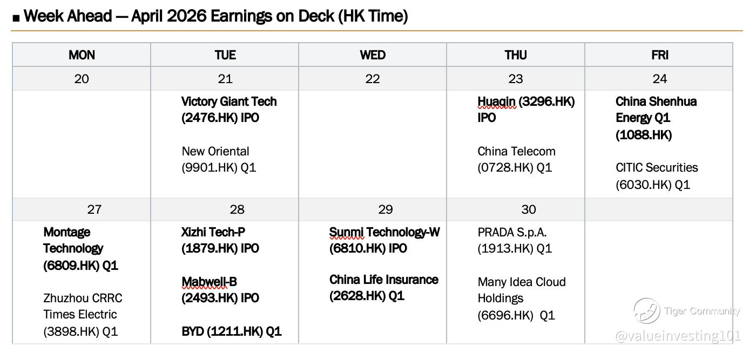Select the date 22 cell

pyautogui.click(x=373, y=79)
